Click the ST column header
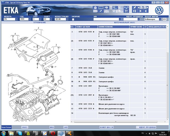Viewport: 170px width, 136px height. click(146, 27)
